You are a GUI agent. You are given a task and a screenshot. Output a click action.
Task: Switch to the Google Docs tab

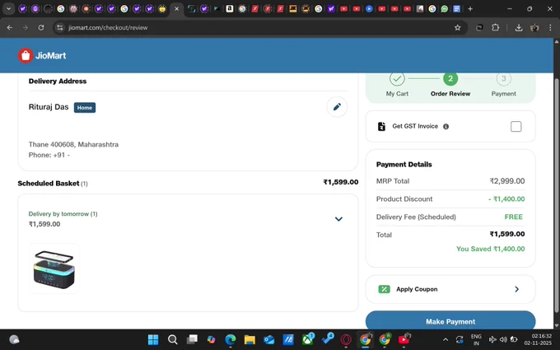[457, 8]
